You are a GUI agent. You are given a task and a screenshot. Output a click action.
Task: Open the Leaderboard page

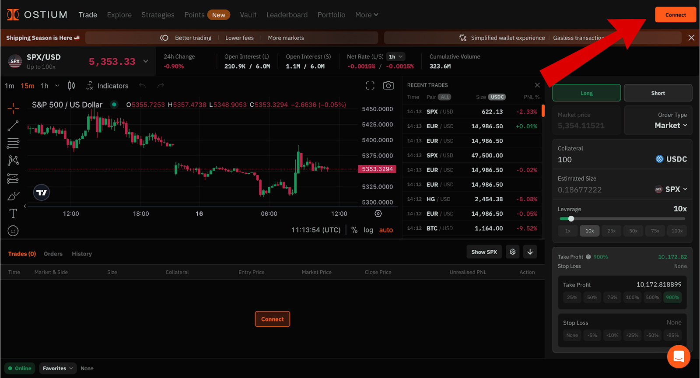[287, 14]
